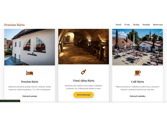Click the bed icon above Penzion Bárta

30,73
